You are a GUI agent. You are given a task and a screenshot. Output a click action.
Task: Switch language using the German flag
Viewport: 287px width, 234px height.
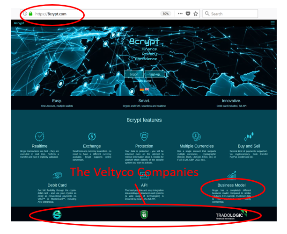[x=142, y=89]
